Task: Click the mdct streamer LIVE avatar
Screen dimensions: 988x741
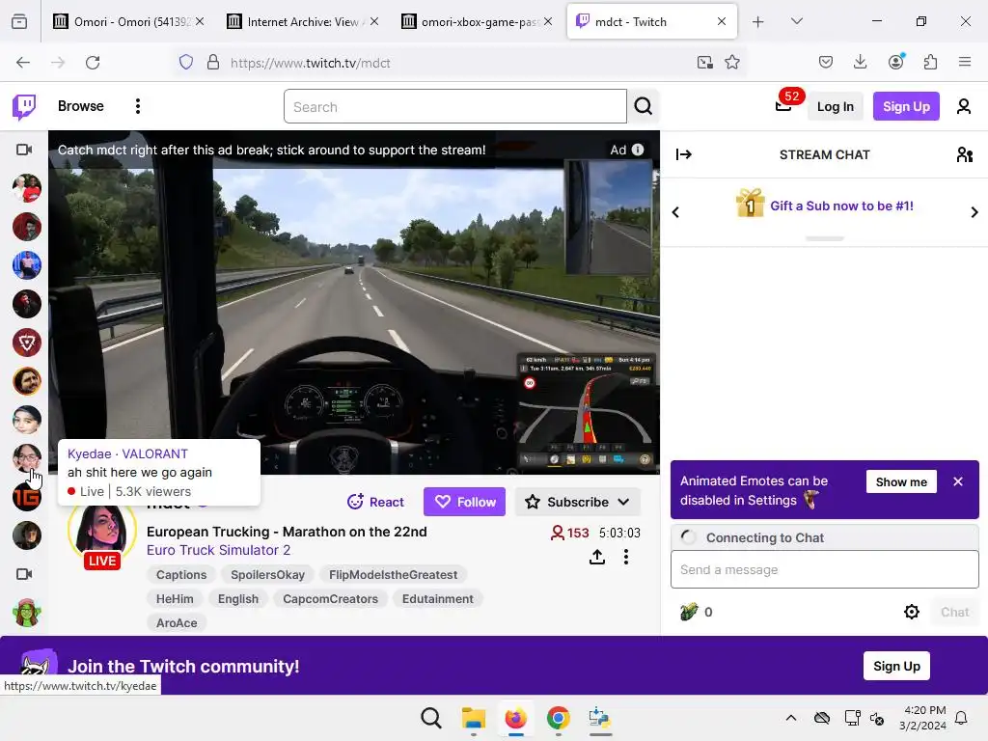Action: pos(101,535)
